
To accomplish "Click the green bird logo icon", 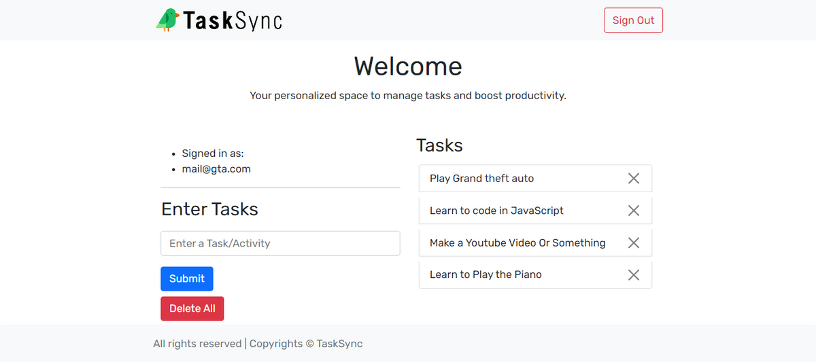I will coord(167,20).
